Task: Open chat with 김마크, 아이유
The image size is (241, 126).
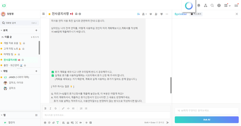Action: (x=16, y=83)
